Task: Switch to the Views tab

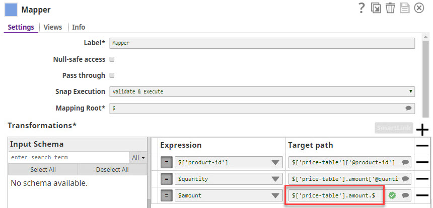Action: pyautogui.click(x=53, y=27)
